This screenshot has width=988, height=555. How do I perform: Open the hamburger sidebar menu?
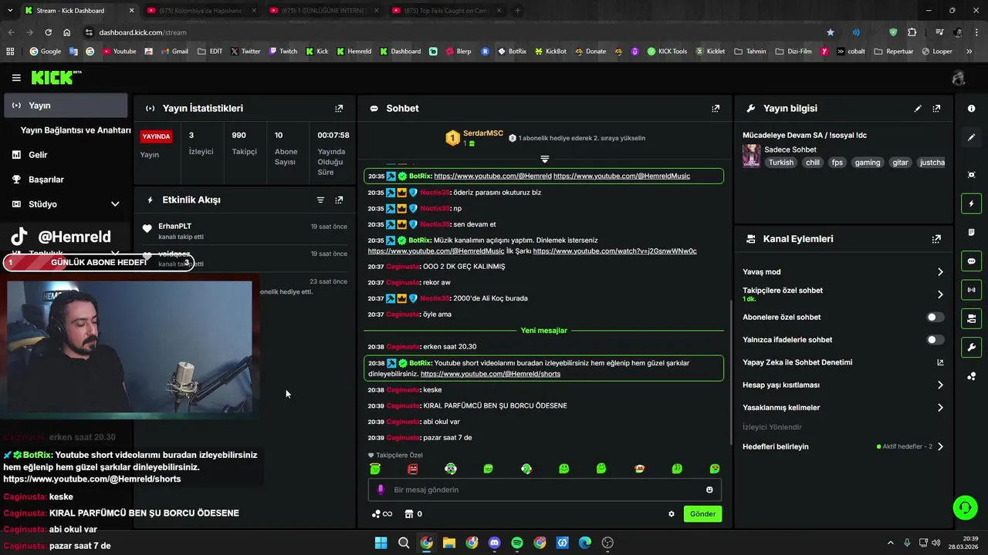coord(16,78)
